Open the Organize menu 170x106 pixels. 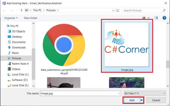tap(11, 18)
